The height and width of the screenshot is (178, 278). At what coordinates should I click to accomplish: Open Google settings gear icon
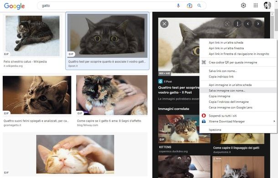243,5
